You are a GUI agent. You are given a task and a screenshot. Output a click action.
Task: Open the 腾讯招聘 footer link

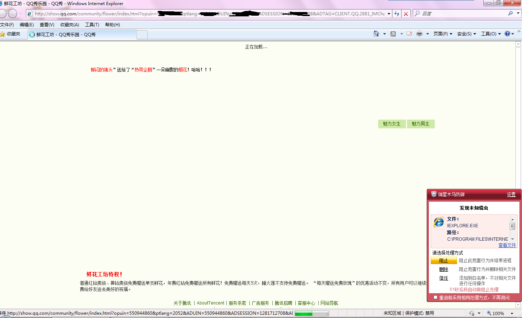tap(283, 303)
